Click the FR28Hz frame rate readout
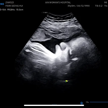The height and width of the screenshot is (108, 108). pyautogui.click(x=11, y=10)
